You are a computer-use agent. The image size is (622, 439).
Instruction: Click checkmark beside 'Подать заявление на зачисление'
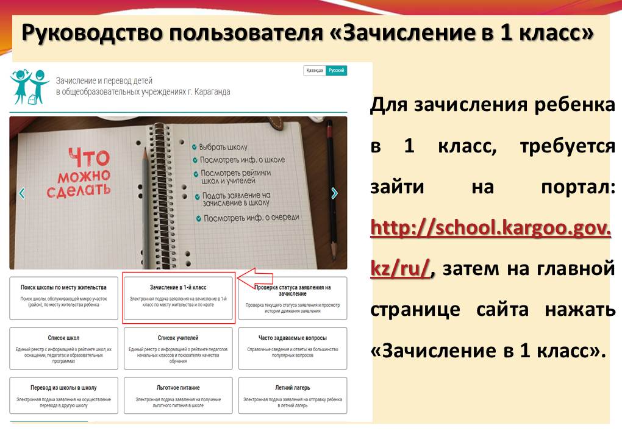click(198, 196)
